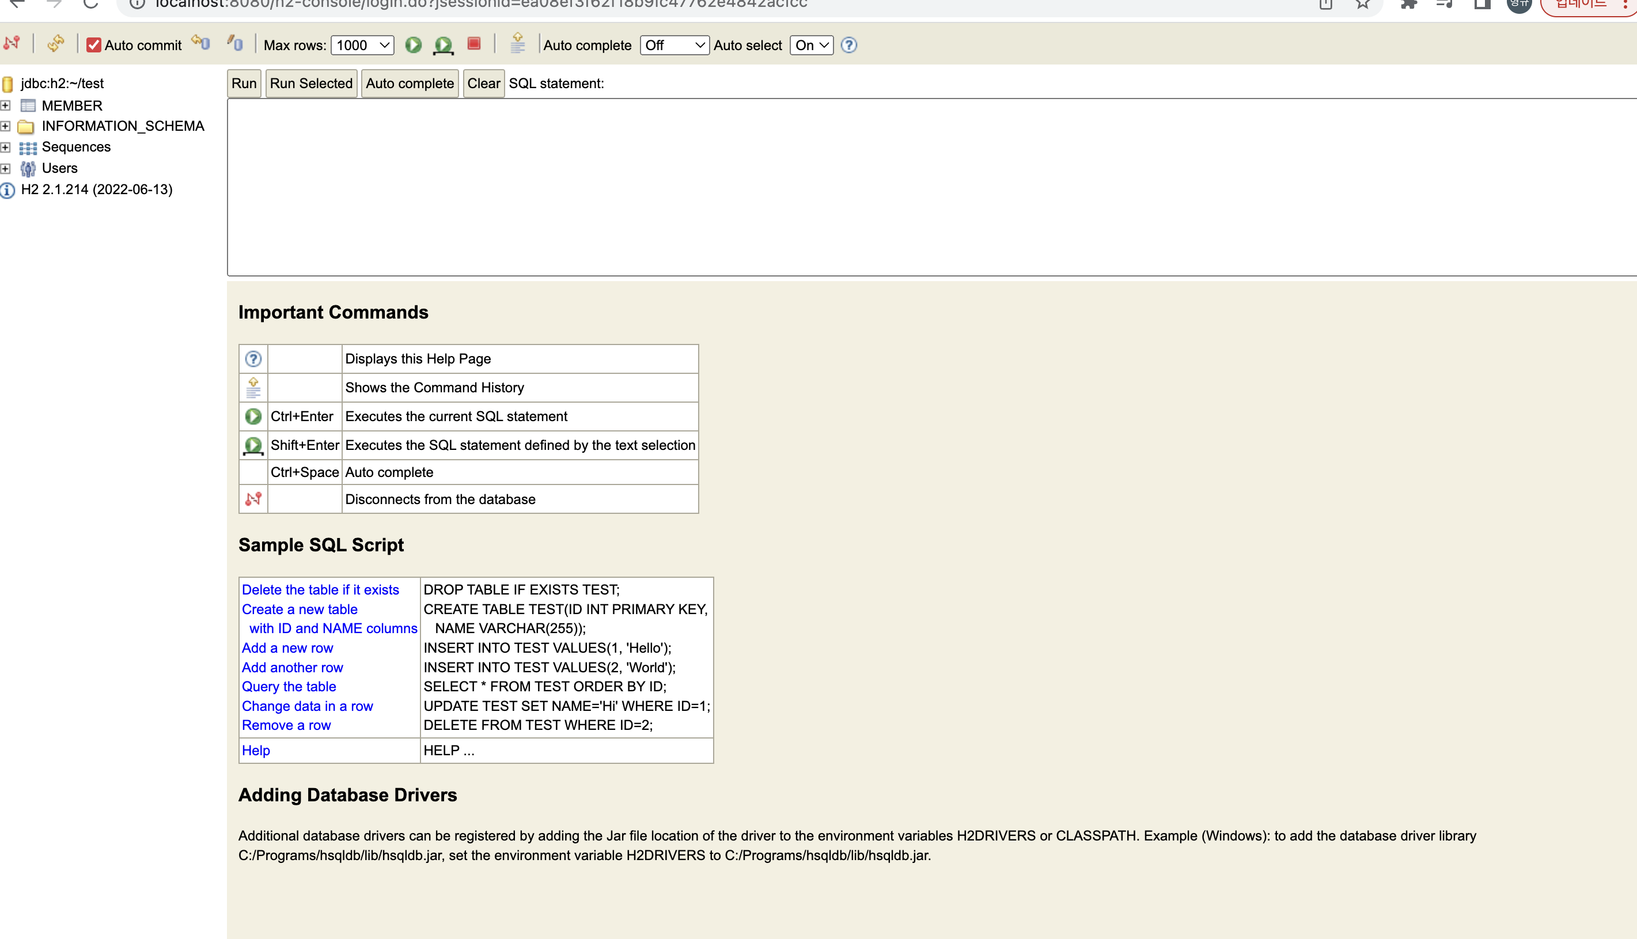Click the green Run icon in the toolbar
1637x939 pixels.
(413, 44)
